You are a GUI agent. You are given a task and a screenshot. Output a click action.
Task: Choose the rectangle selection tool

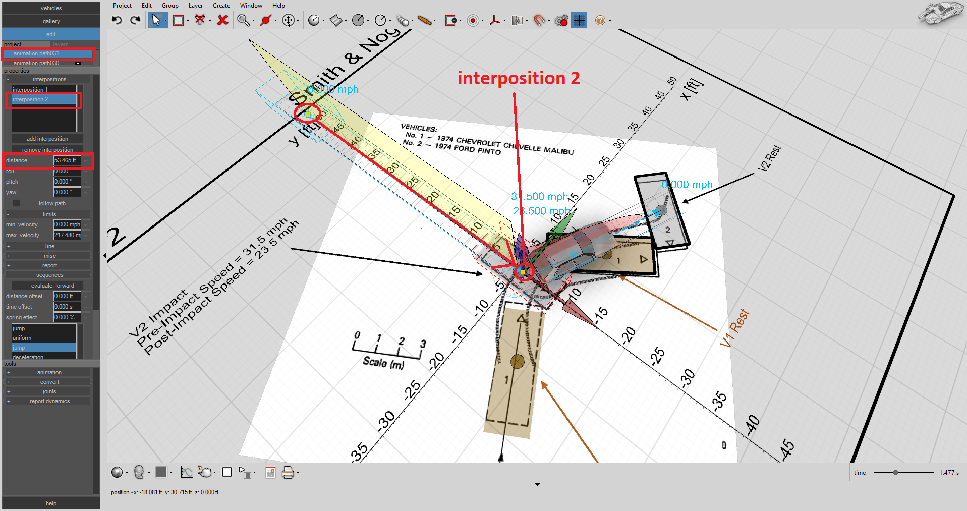point(178,20)
